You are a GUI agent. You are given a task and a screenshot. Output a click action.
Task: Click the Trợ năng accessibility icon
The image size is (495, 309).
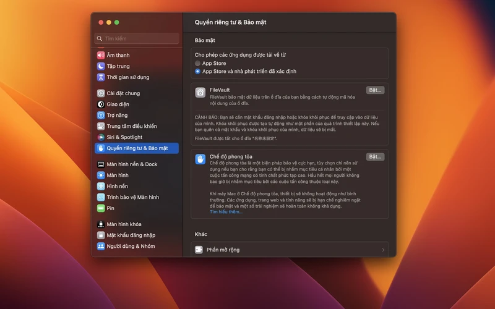pyautogui.click(x=101, y=115)
